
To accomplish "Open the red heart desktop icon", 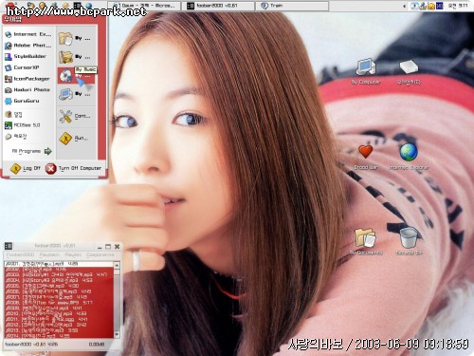I will (366, 157).
